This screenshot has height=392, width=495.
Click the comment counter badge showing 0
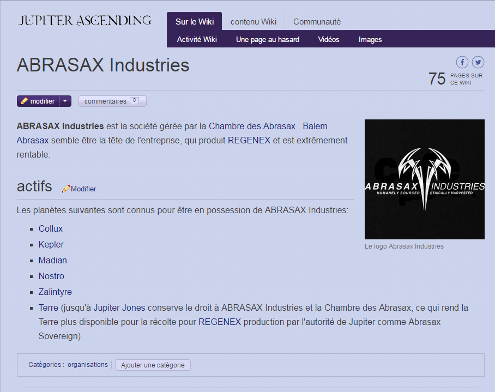(134, 100)
